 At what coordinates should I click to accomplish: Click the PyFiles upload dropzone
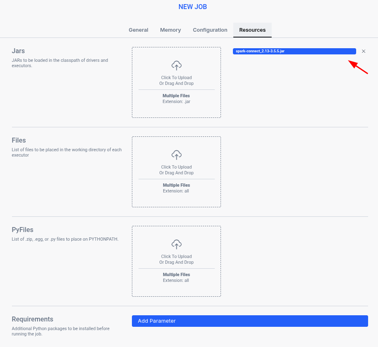(176, 261)
